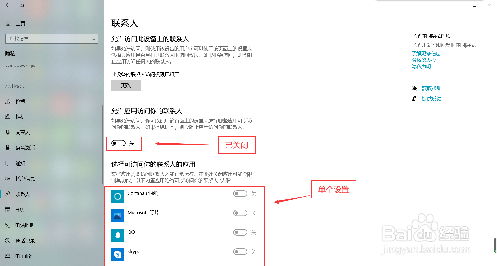Click the 获取帮助 chat bubble icon
Screen dimensions: 497x266
point(414,88)
